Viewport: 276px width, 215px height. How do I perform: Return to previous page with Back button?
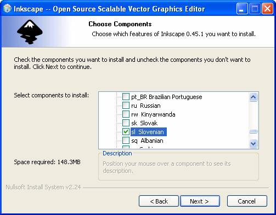[159, 201]
